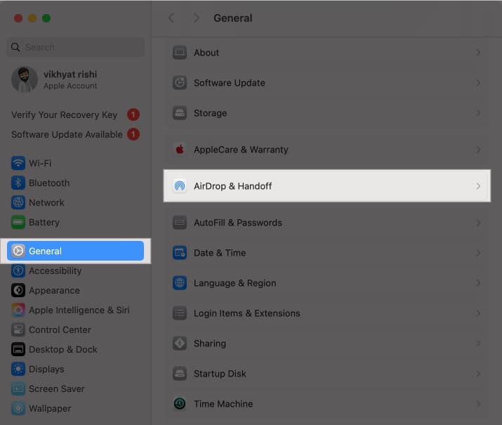Click the "Network" sidebar label
Screen dimensions: 502x425
point(47,203)
